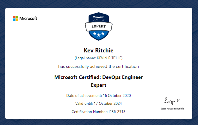
Task: Click the Microsoft Certified Expert badge
Action: pos(99,27)
